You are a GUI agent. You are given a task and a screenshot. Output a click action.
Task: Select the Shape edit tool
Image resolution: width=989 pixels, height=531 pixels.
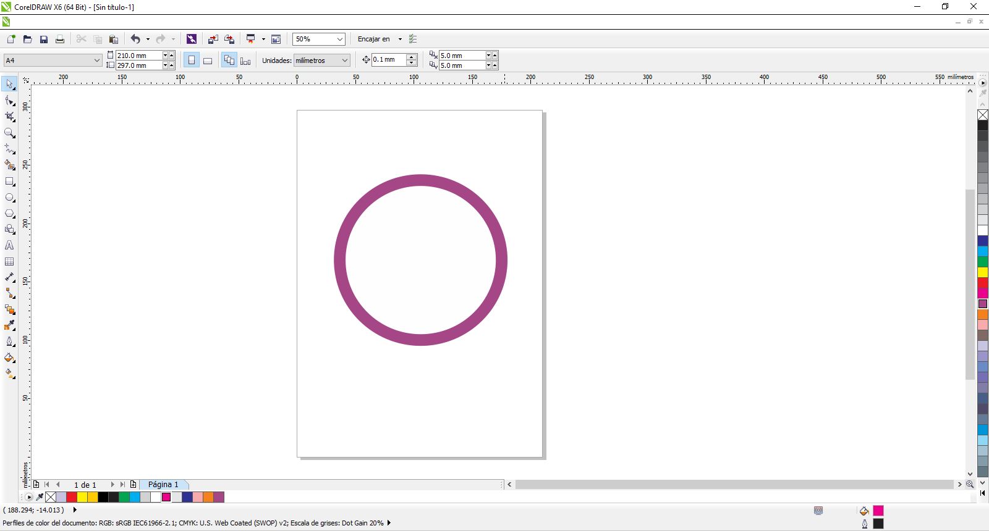point(9,101)
